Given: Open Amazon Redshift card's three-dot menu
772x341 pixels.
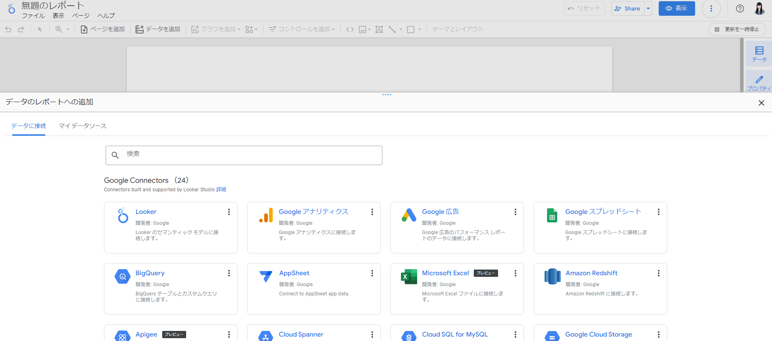Looking at the screenshot, I should (x=659, y=273).
